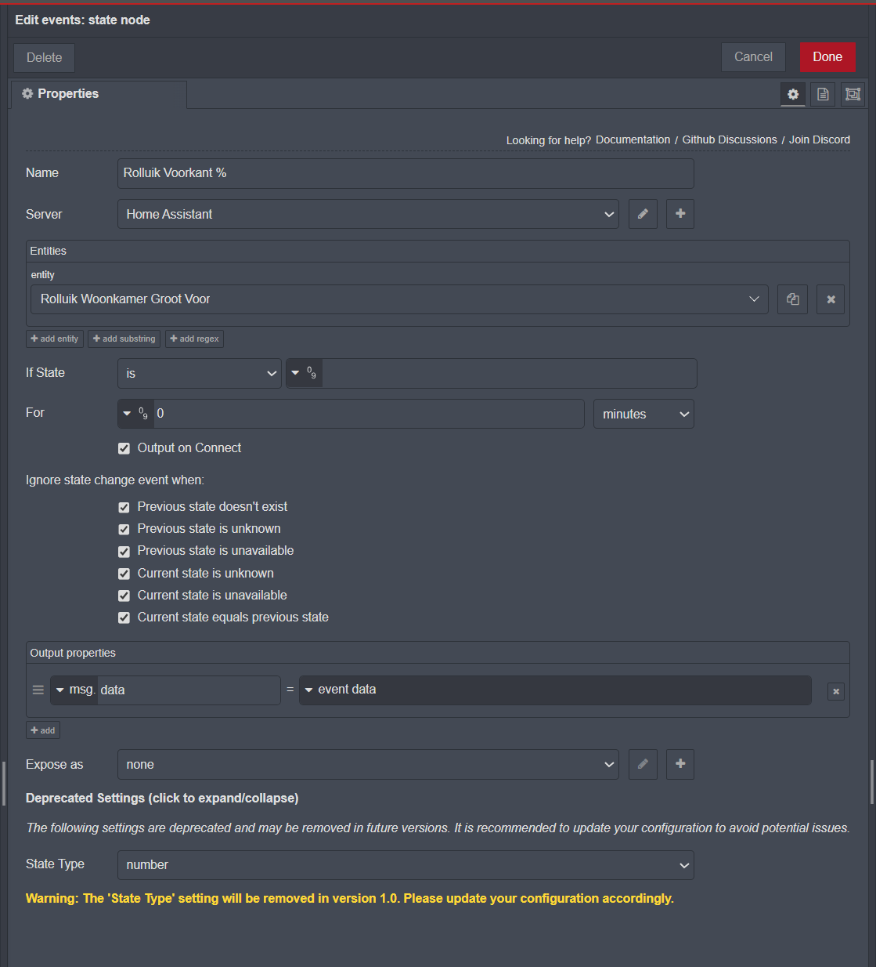This screenshot has width=876, height=967.
Task: Copy the Rolluik Woonkamer Groot Voor entity
Action: (792, 299)
